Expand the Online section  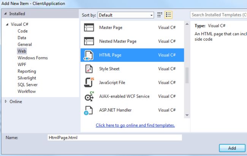pos(6,102)
